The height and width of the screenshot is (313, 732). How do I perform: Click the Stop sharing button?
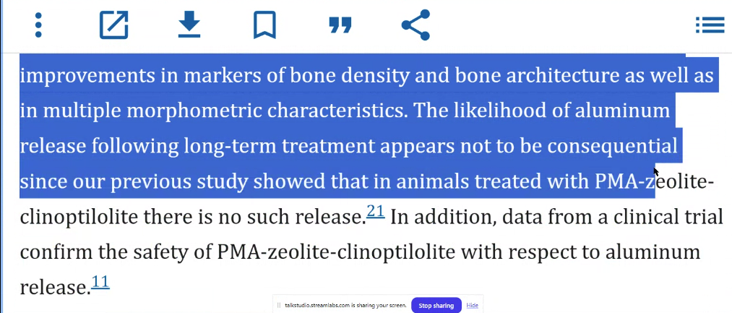pos(436,306)
